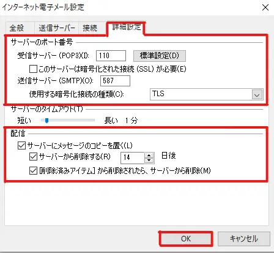The height and width of the screenshot is (253, 274).
Task: Click the 詳細設定 tab
Action: click(x=127, y=28)
